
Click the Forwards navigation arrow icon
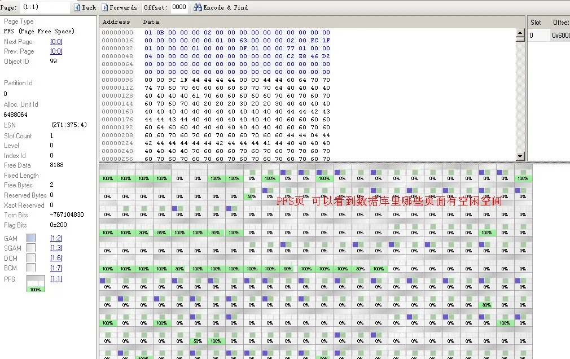[x=105, y=7]
